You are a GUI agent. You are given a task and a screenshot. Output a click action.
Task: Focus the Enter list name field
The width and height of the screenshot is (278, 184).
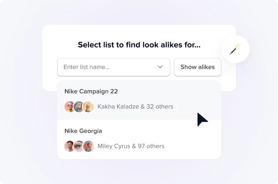(x=114, y=67)
